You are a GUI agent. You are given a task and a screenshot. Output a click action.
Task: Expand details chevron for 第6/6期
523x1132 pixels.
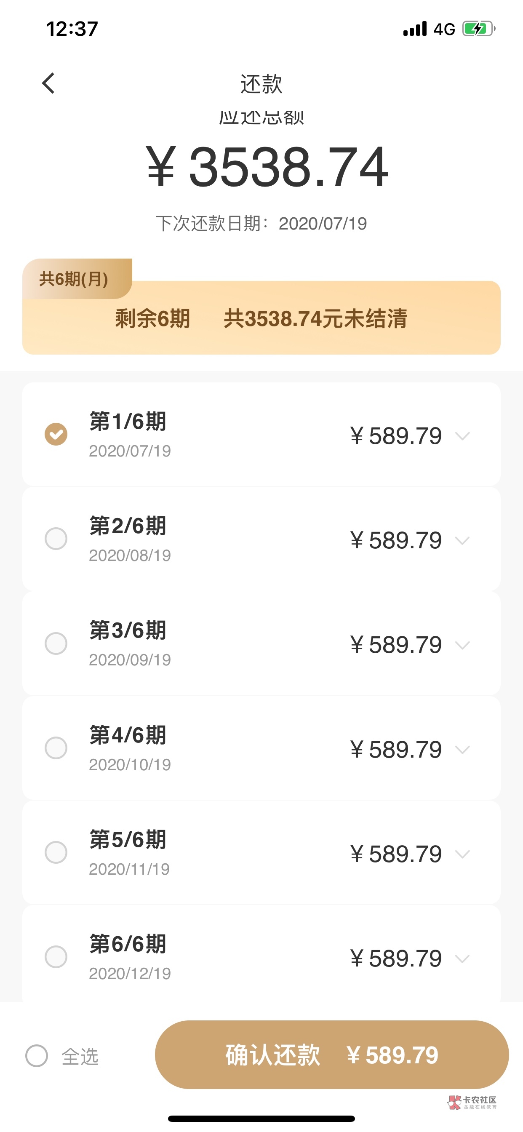click(x=462, y=959)
